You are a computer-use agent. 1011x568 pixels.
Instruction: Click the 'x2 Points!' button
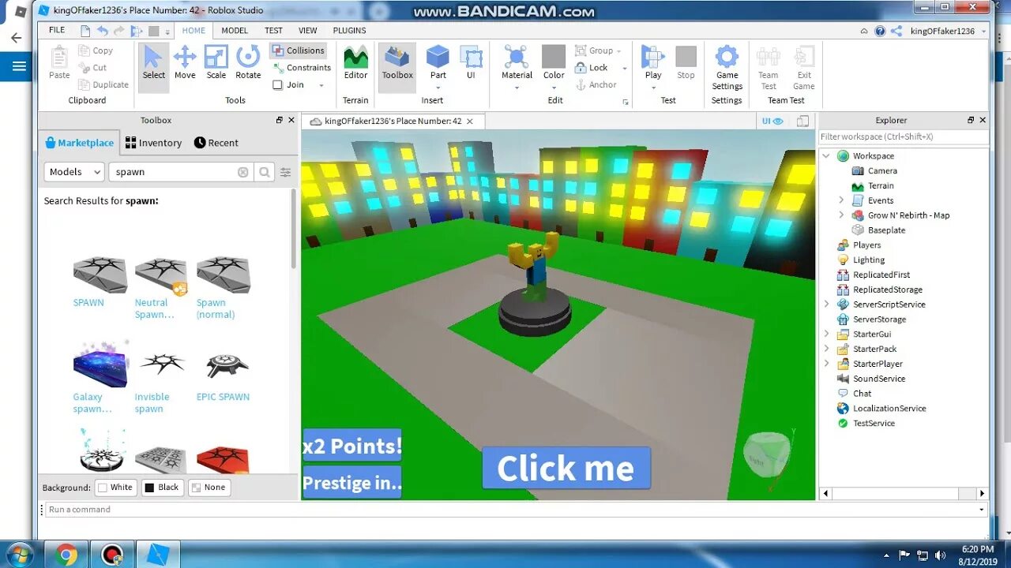352,446
